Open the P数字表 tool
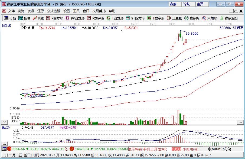This screenshot has width=245, height=159. pyautogui.click(x=96, y=18)
